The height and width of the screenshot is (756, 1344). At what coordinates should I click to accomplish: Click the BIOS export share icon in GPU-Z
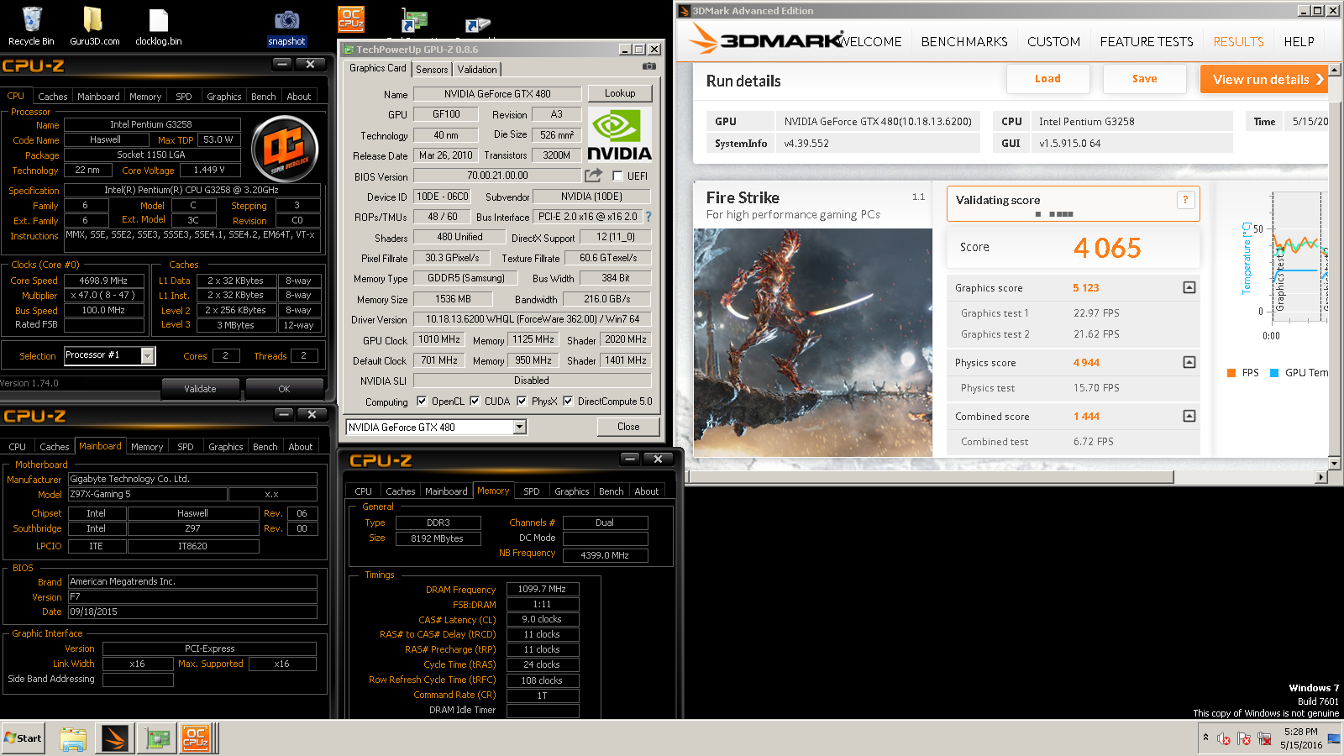tap(593, 176)
